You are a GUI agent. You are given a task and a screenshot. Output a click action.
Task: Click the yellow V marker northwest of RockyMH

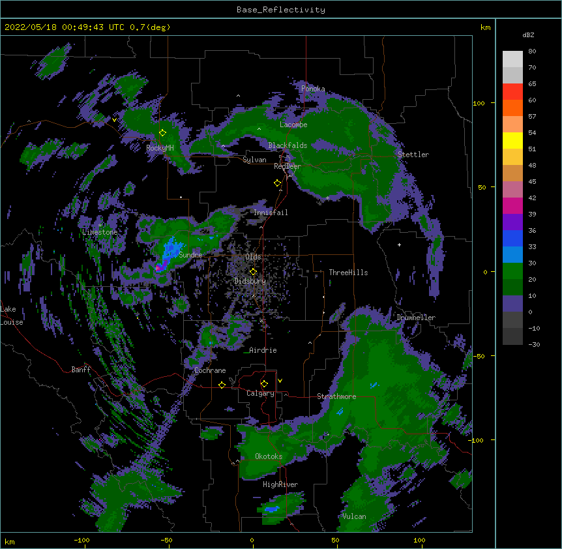point(114,120)
